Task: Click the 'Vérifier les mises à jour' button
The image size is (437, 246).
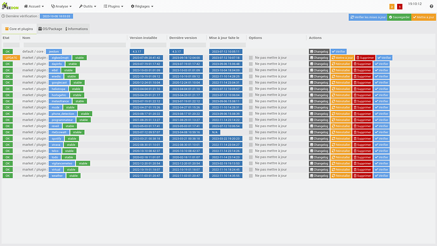Action: (x=367, y=17)
